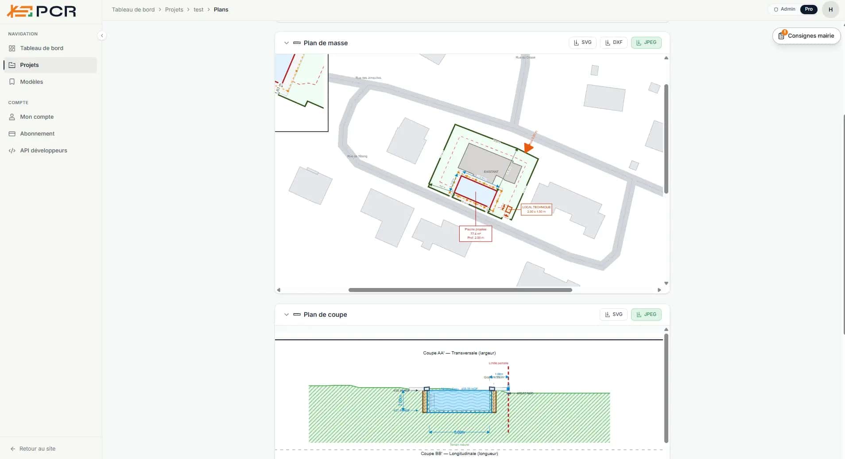Click Plan de coupe scroll up arrow

coord(666,330)
